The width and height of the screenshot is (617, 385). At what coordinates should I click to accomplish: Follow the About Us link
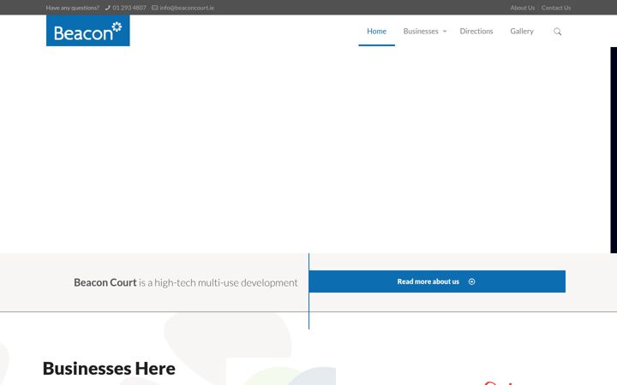[x=523, y=8]
